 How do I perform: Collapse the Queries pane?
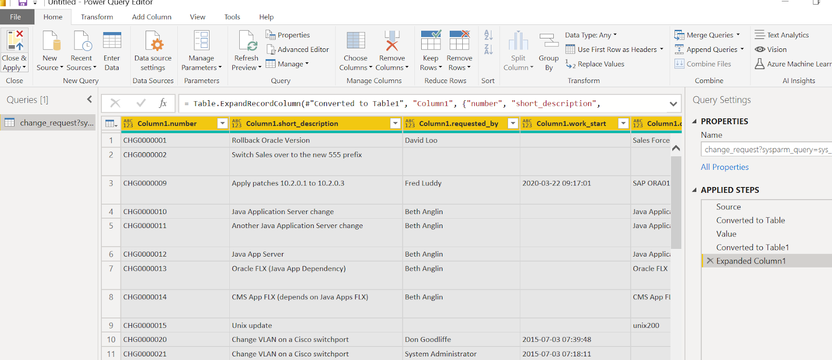[89, 99]
